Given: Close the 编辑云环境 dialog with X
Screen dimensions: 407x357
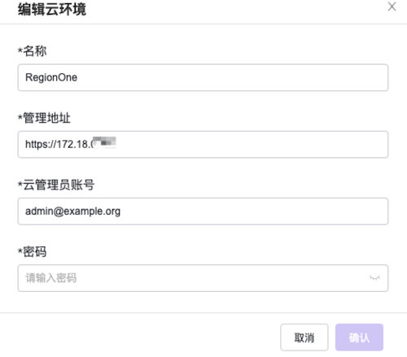Looking at the screenshot, I should [x=392, y=7].
